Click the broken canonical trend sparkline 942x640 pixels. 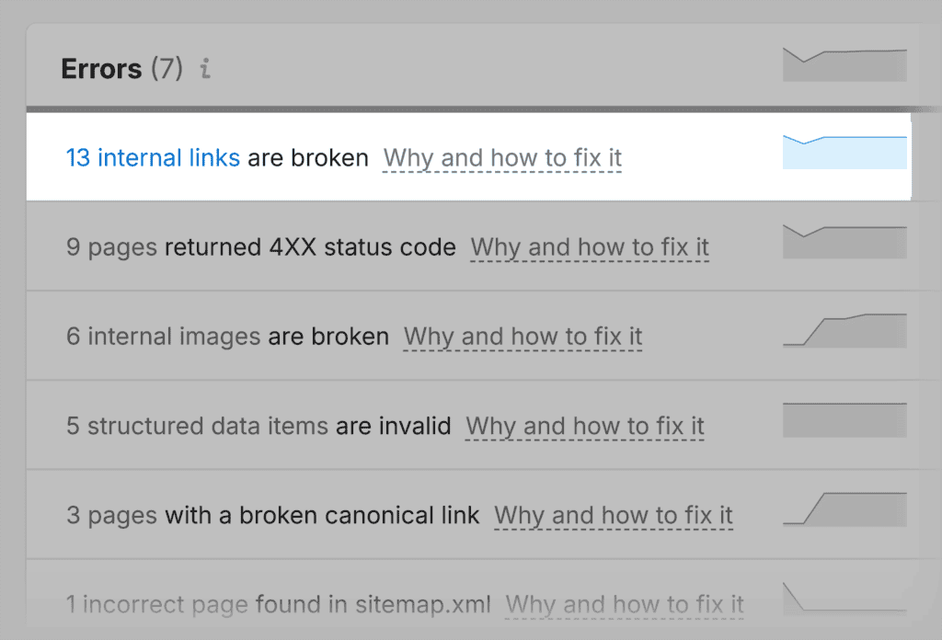point(844,509)
